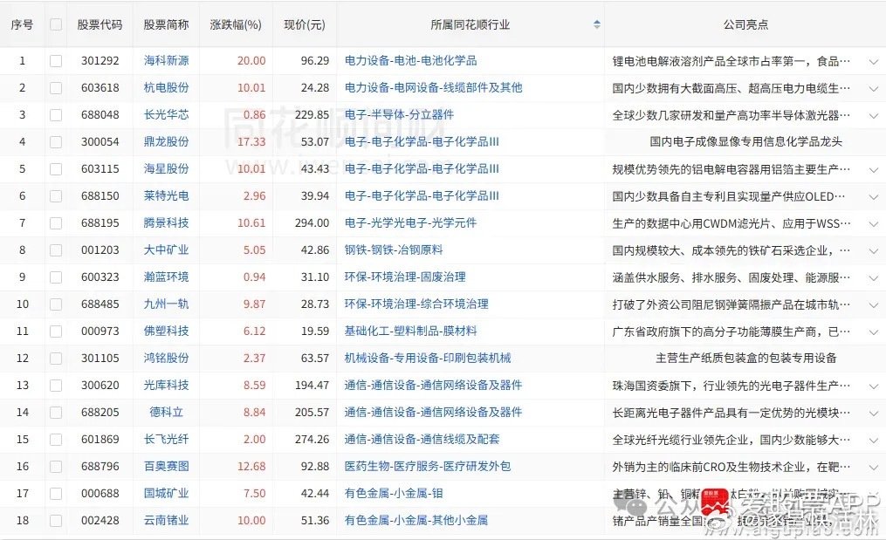Click the 现价(元) column header

(x=303, y=24)
